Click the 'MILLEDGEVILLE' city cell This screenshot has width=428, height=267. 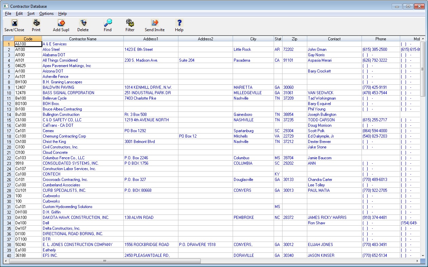coord(253,93)
